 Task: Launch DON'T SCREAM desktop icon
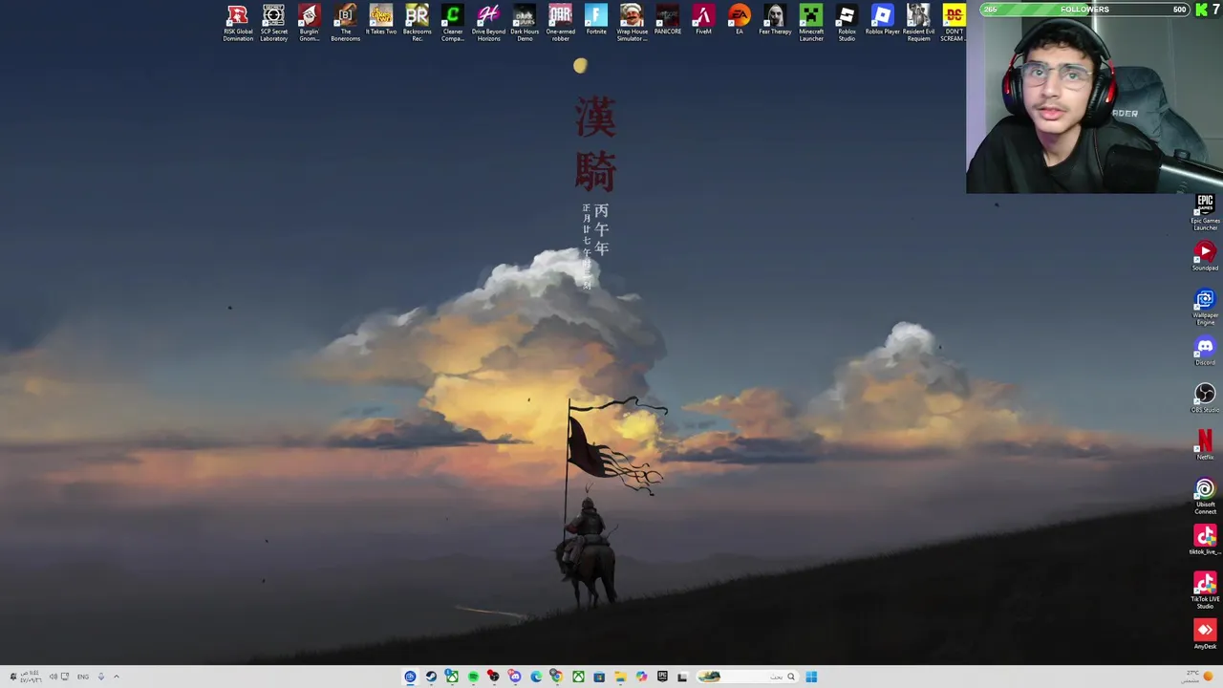[x=954, y=23]
